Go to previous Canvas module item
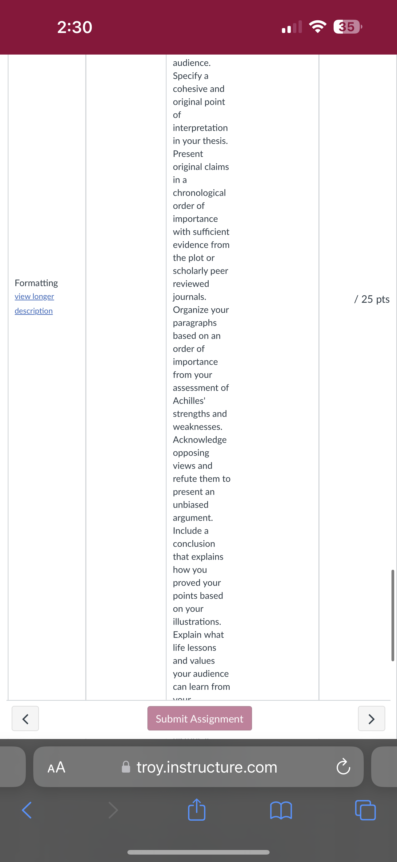 click(x=26, y=718)
